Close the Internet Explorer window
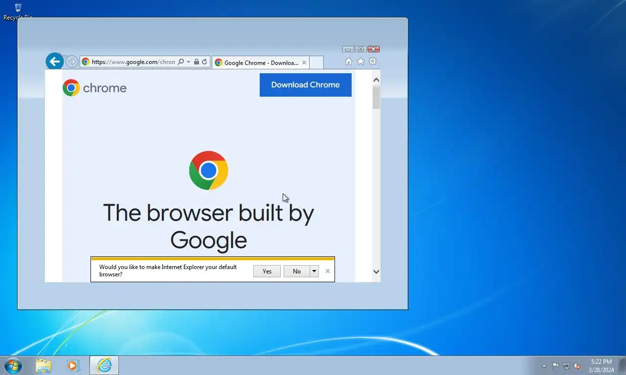 tap(374, 49)
